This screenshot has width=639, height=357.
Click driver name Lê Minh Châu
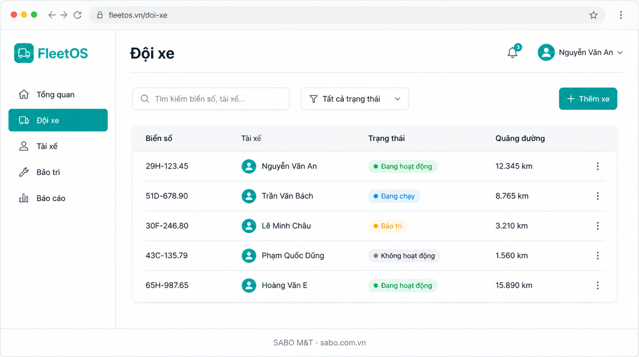[286, 226]
